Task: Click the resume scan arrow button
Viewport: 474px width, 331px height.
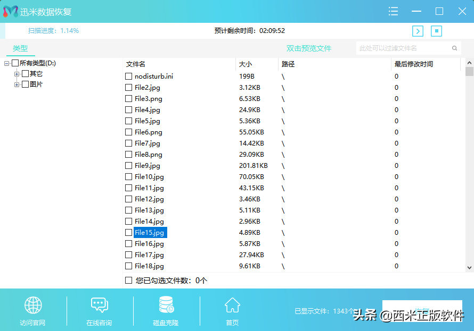Action: 418,31
